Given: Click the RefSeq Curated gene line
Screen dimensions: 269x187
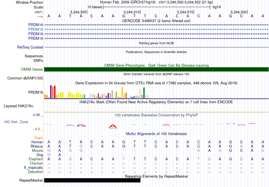Looking at the screenshot, I should coord(156,47).
